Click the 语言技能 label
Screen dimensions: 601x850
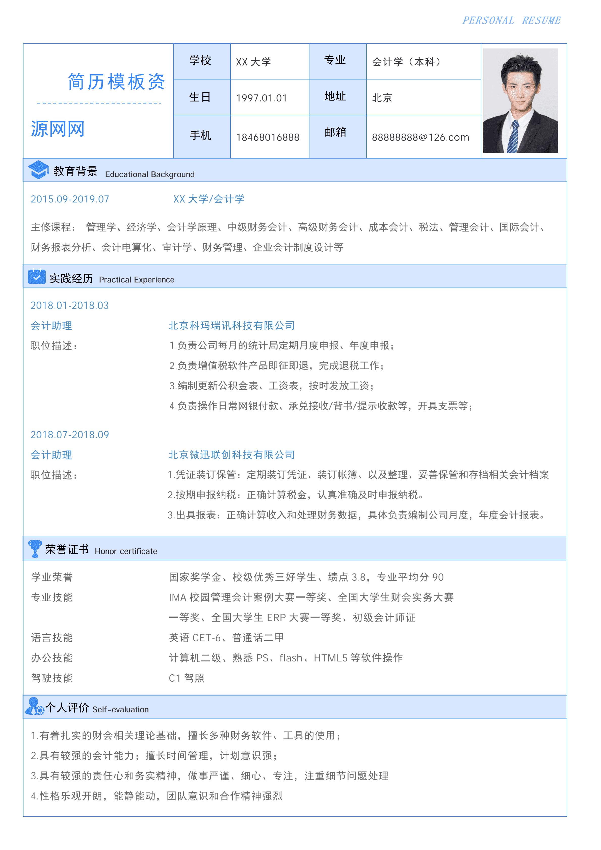click(52, 637)
